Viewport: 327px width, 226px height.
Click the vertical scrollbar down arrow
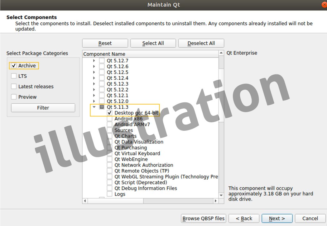221,195
